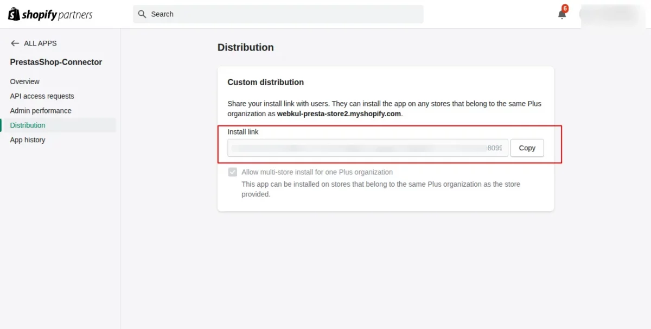Select the Distribution sidebar item
Screen dimensions: 651x329
(28, 125)
